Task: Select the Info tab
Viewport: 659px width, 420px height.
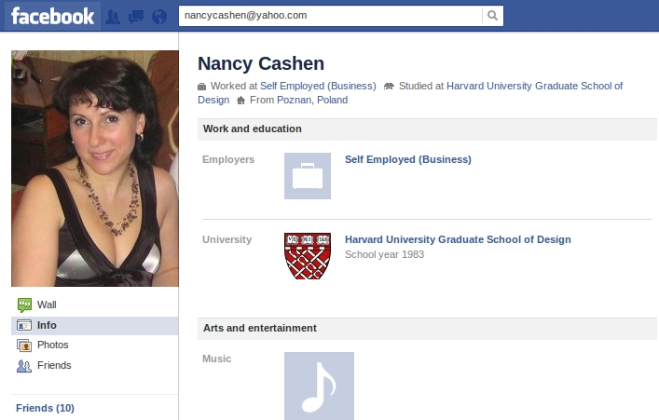Action: click(x=94, y=326)
